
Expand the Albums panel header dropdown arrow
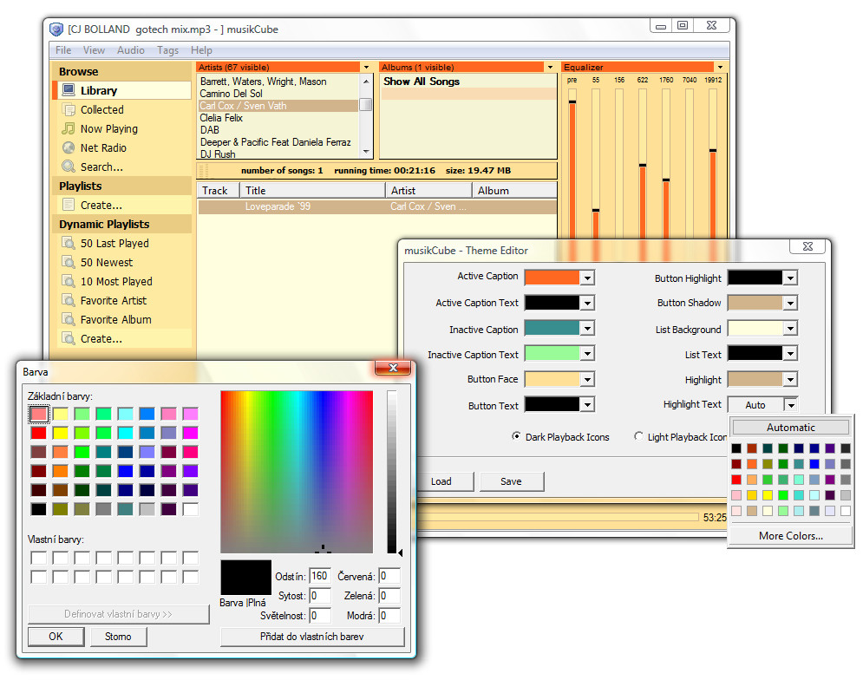[x=550, y=67]
